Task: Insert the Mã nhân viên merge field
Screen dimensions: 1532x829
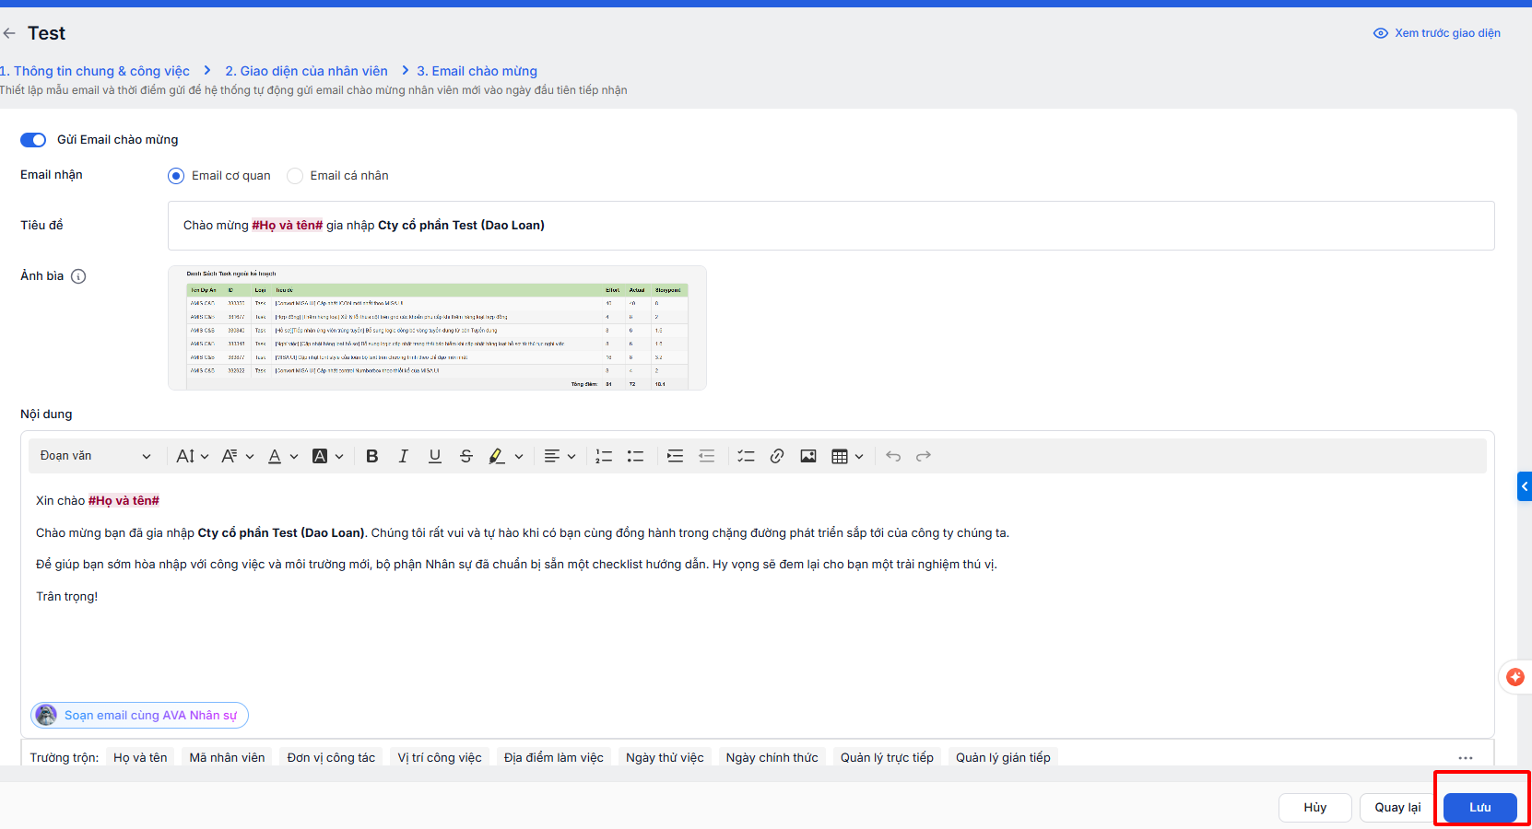Action: click(x=227, y=757)
